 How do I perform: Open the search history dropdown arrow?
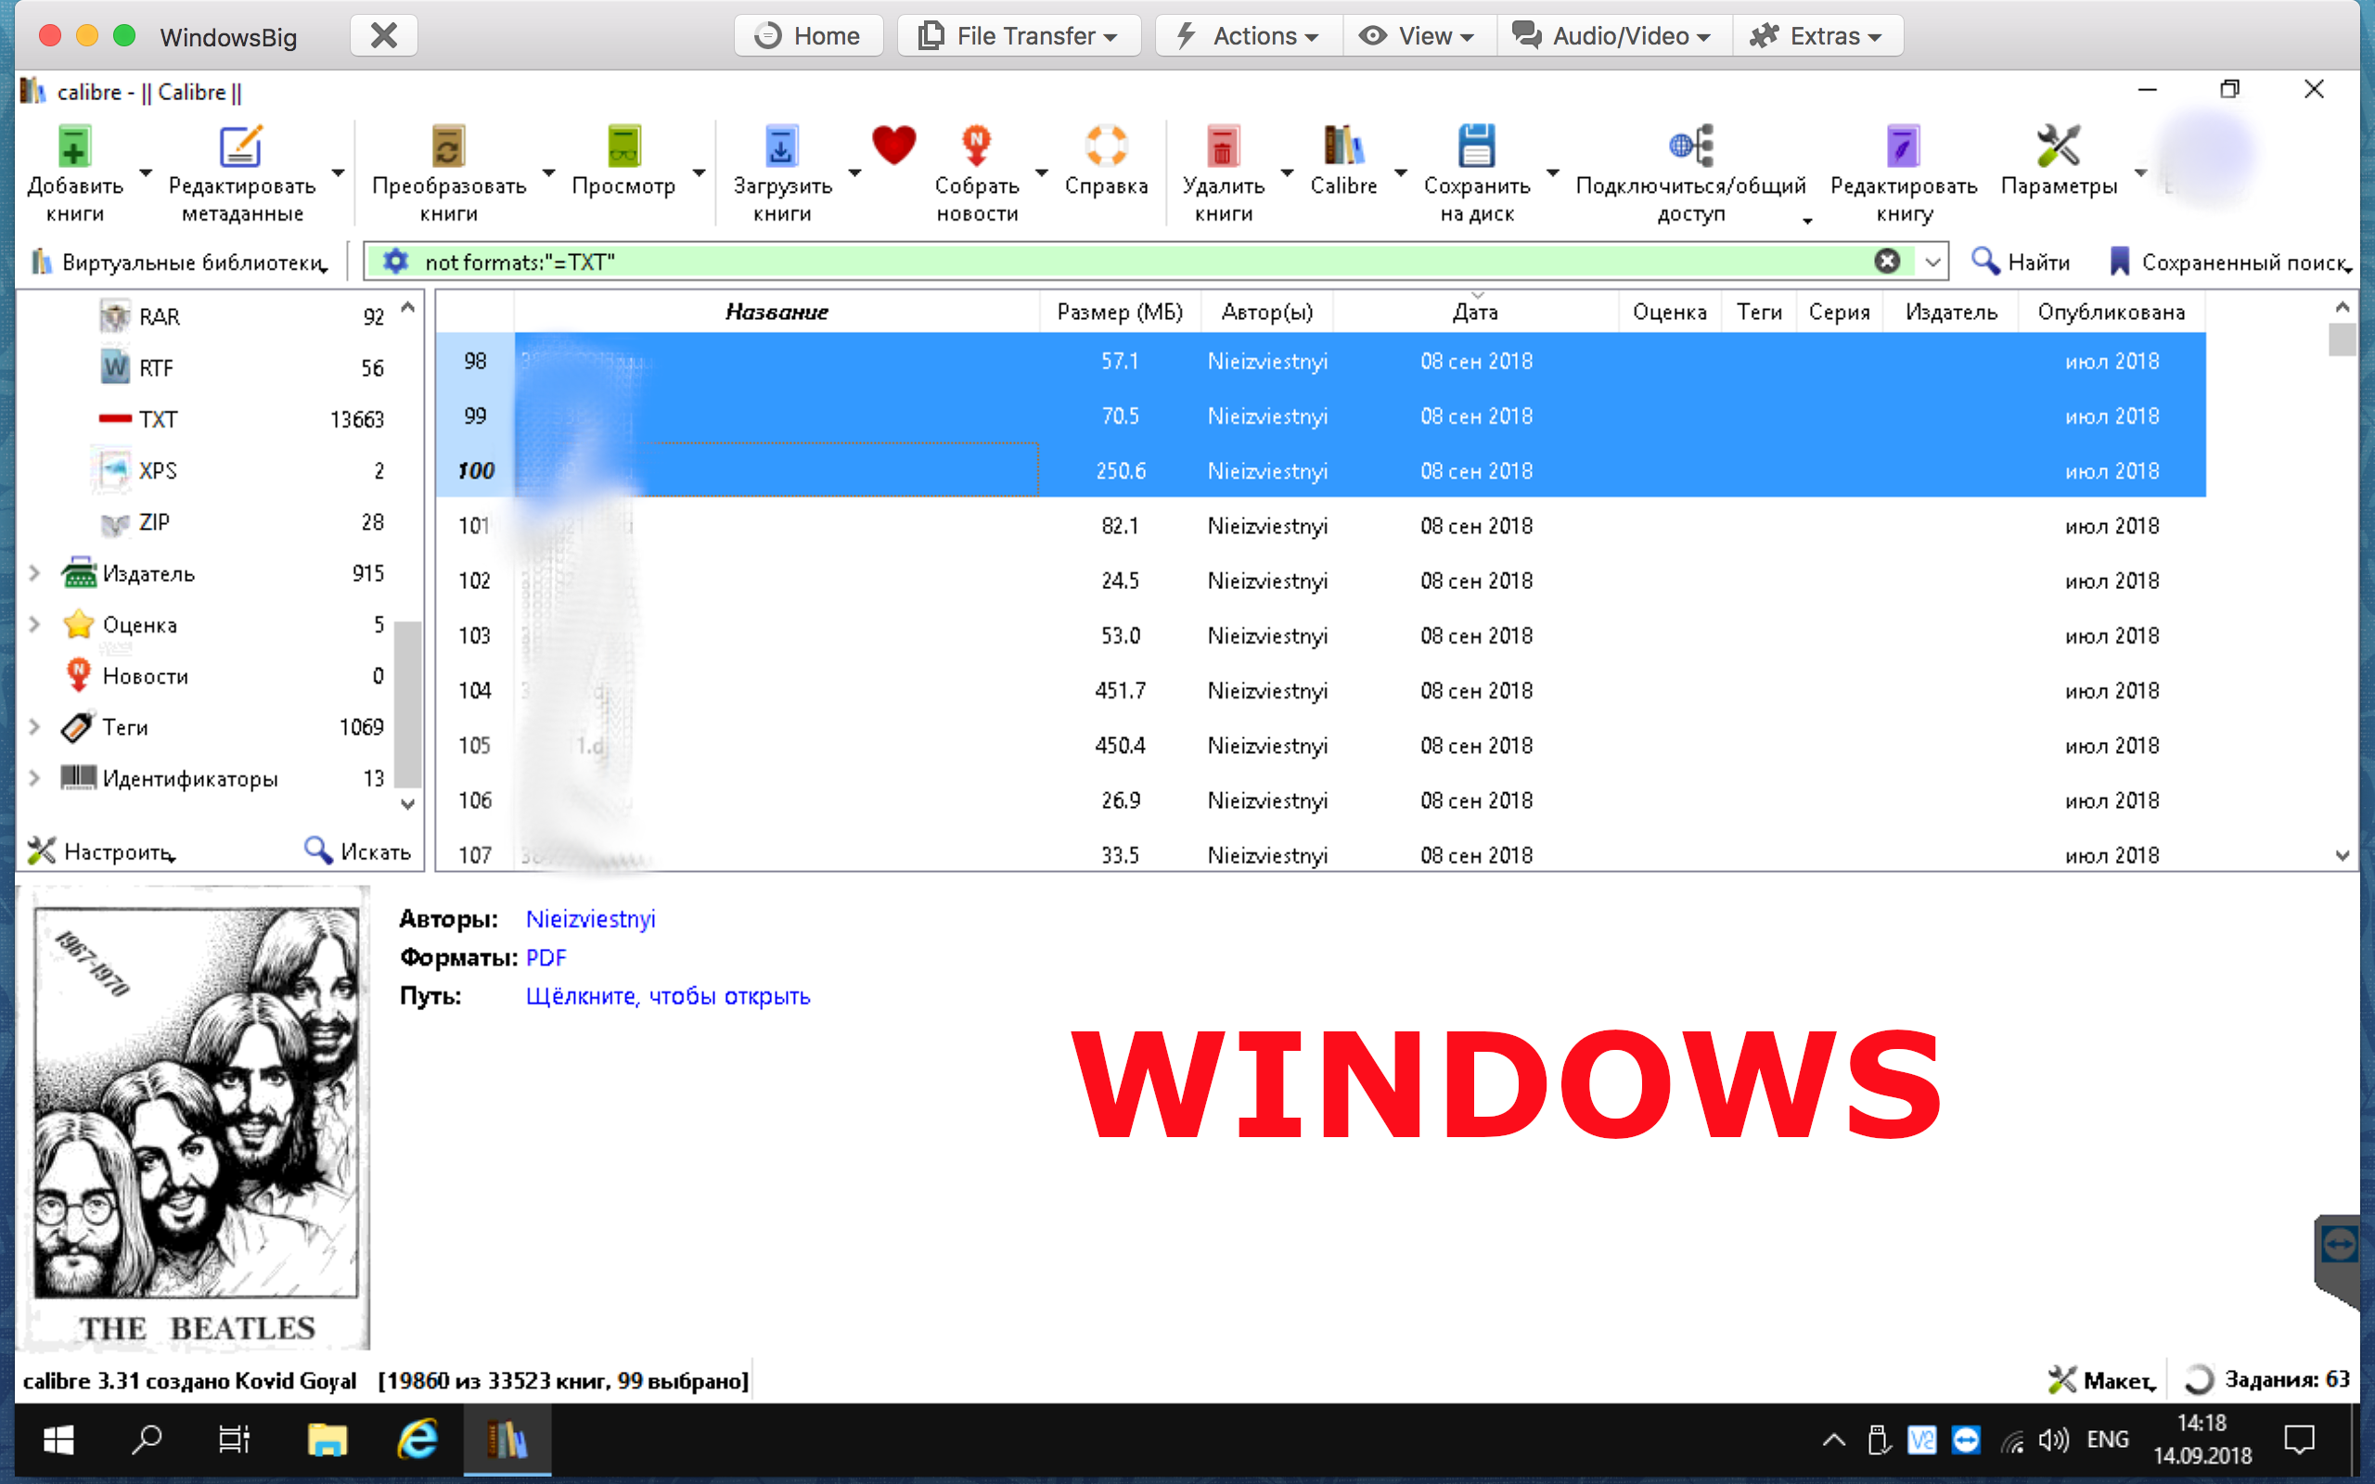(1932, 262)
